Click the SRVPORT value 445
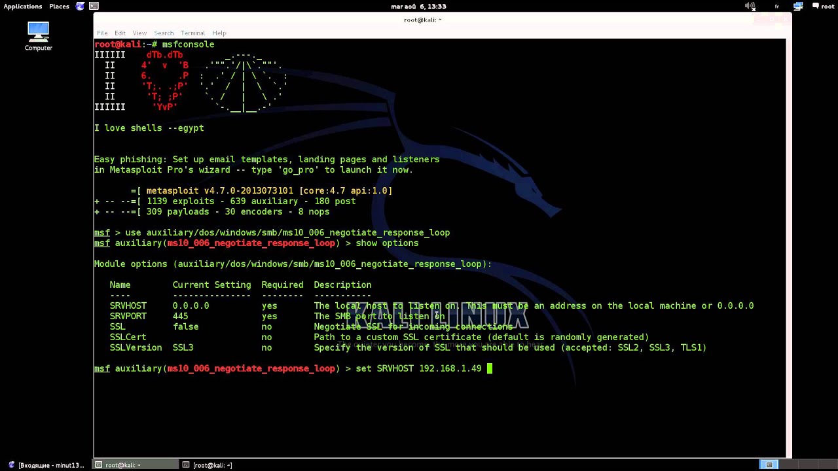The image size is (838, 471). tap(180, 316)
